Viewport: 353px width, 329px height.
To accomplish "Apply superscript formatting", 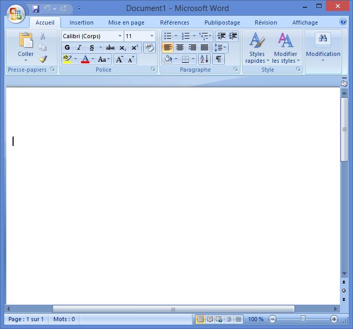I will coord(134,48).
